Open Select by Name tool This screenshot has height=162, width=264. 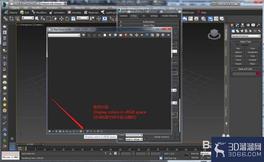(43, 19)
